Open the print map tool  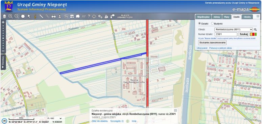pos(53,16)
